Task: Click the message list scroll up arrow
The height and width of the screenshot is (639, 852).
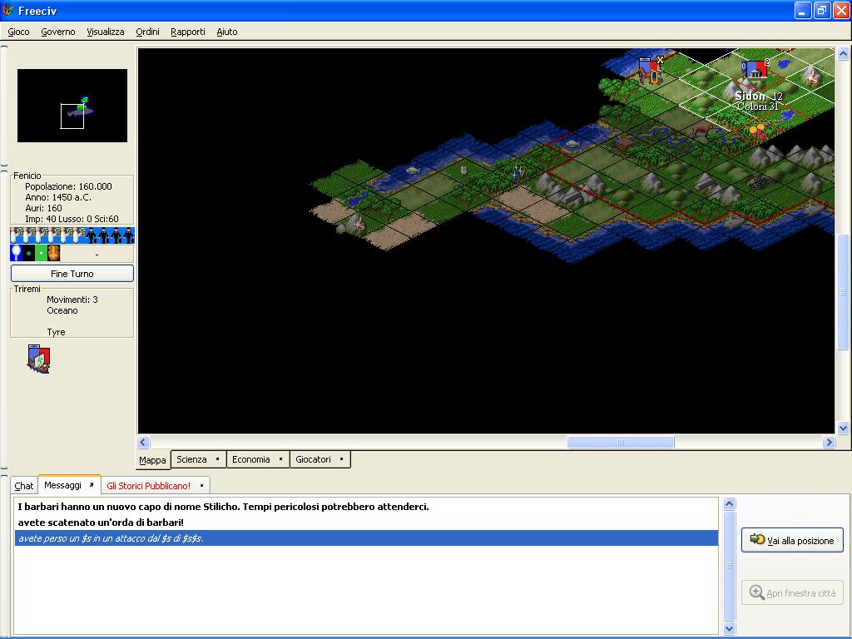Action: point(729,503)
